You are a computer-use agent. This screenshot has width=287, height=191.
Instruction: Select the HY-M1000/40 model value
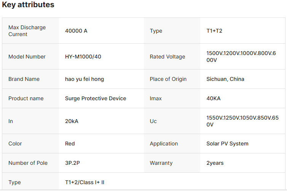click(x=83, y=57)
